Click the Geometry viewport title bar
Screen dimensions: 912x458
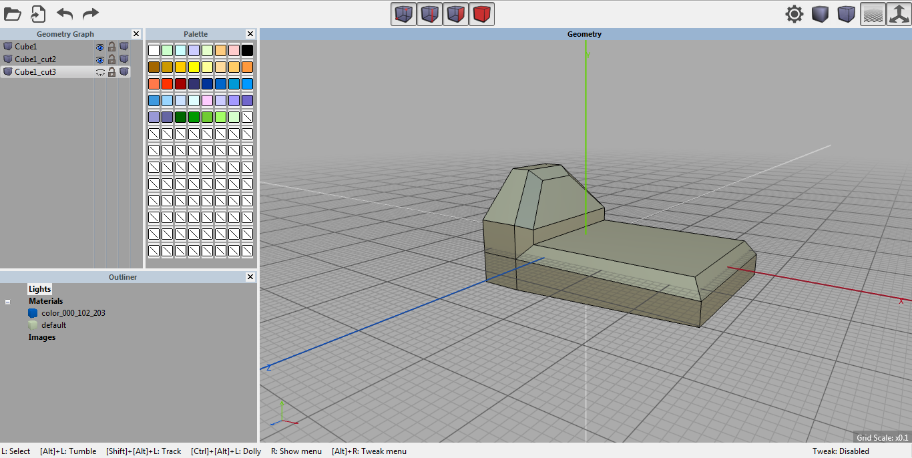pos(585,34)
